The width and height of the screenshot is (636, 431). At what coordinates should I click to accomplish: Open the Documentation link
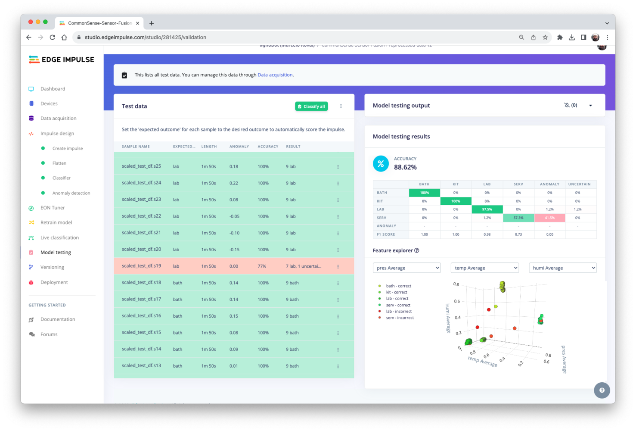tap(58, 319)
